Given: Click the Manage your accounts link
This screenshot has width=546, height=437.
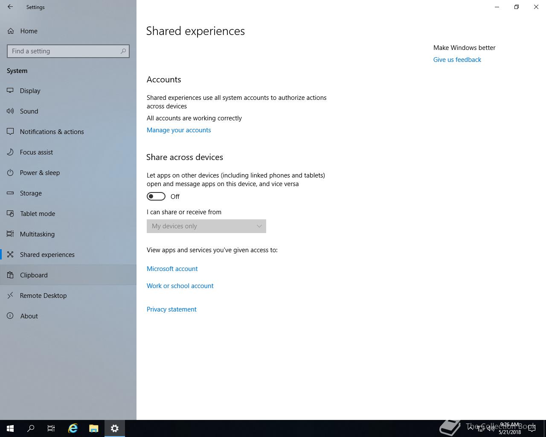Looking at the screenshot, I should point(179,130).
